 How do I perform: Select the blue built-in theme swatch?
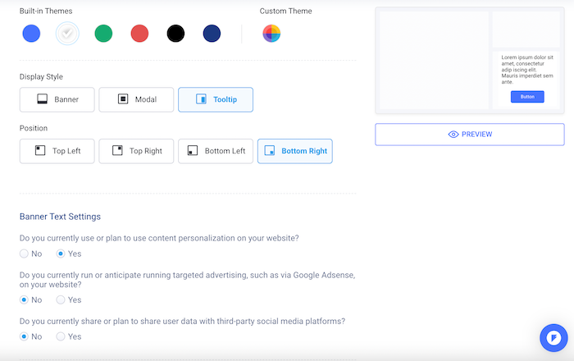31,34
